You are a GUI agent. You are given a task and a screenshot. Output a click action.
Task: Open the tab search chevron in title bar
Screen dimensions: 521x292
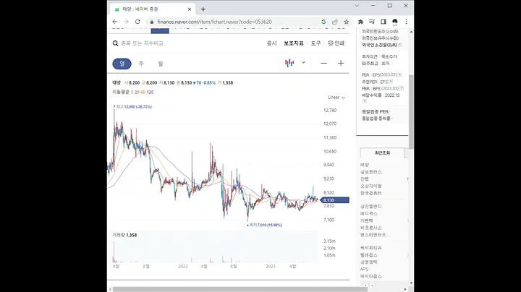357,6
